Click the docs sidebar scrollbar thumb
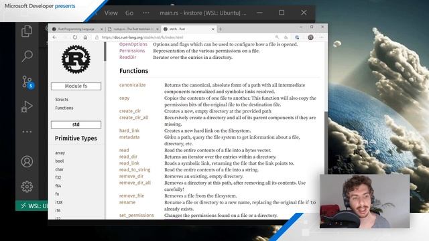 (x=105, y=52)
